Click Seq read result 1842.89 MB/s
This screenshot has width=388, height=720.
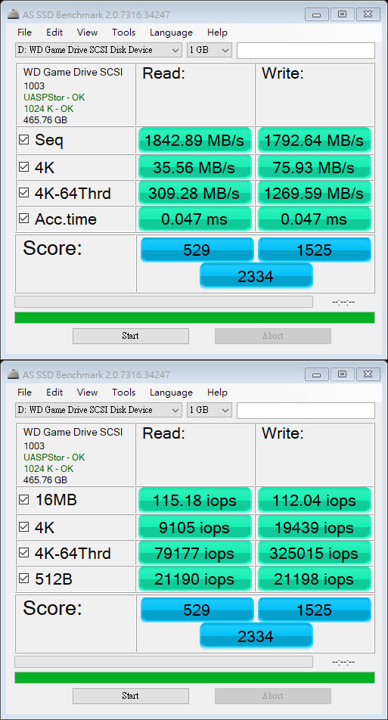point(194,141)
